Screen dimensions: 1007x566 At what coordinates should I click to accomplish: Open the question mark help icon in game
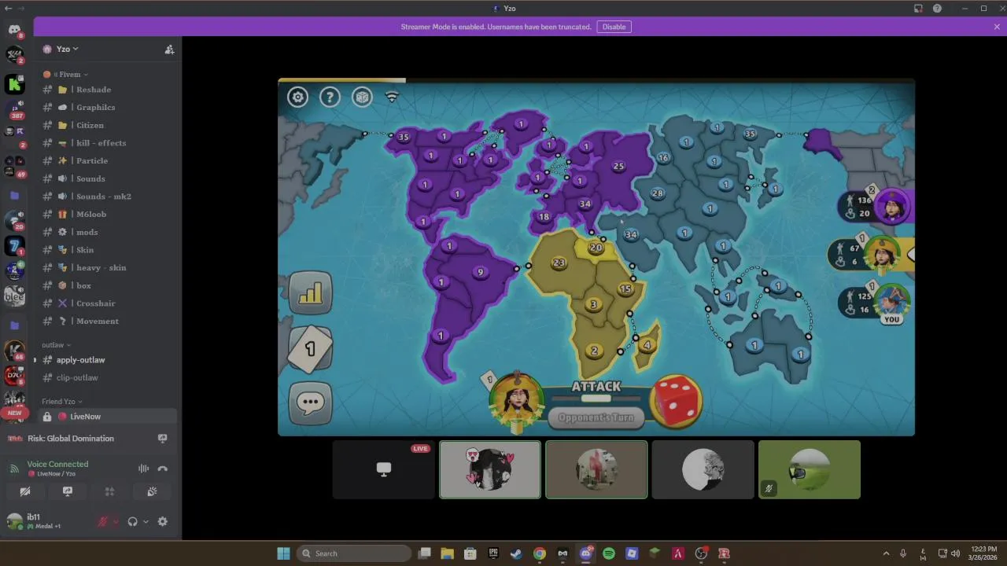330,97
